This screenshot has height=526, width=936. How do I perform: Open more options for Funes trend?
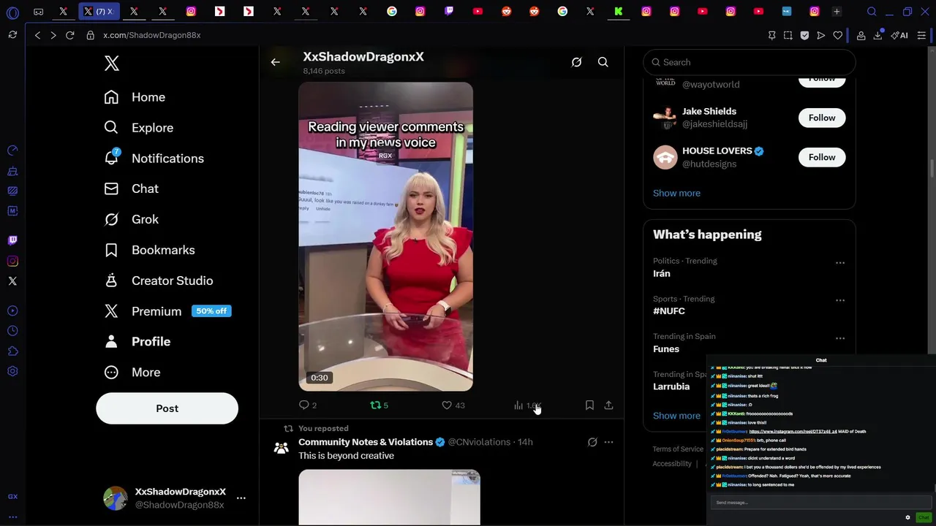tap(840, 338)
